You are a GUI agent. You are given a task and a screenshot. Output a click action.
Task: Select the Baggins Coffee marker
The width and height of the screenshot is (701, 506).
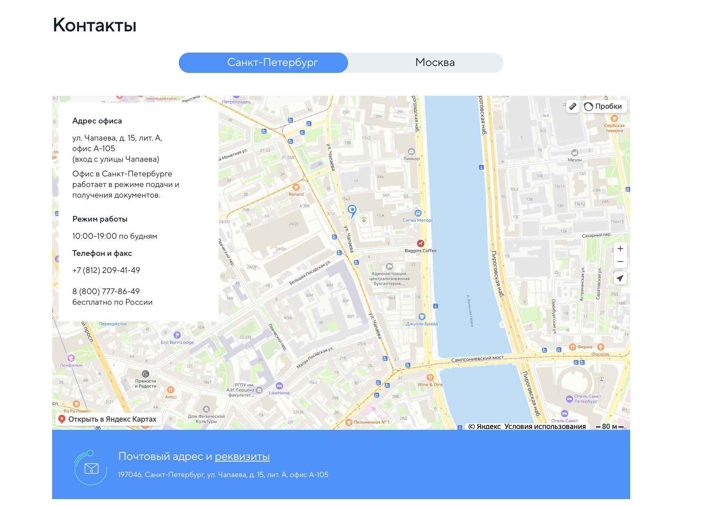tap(421, 244)
